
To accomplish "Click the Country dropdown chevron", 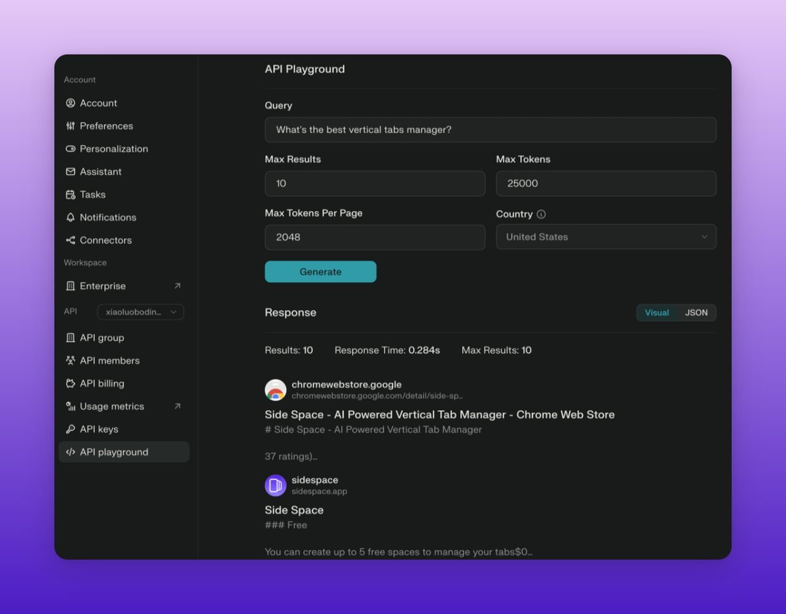I will (704, 237).
